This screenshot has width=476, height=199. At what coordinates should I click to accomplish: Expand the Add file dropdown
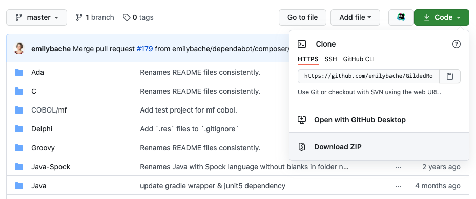pos(355,17)
